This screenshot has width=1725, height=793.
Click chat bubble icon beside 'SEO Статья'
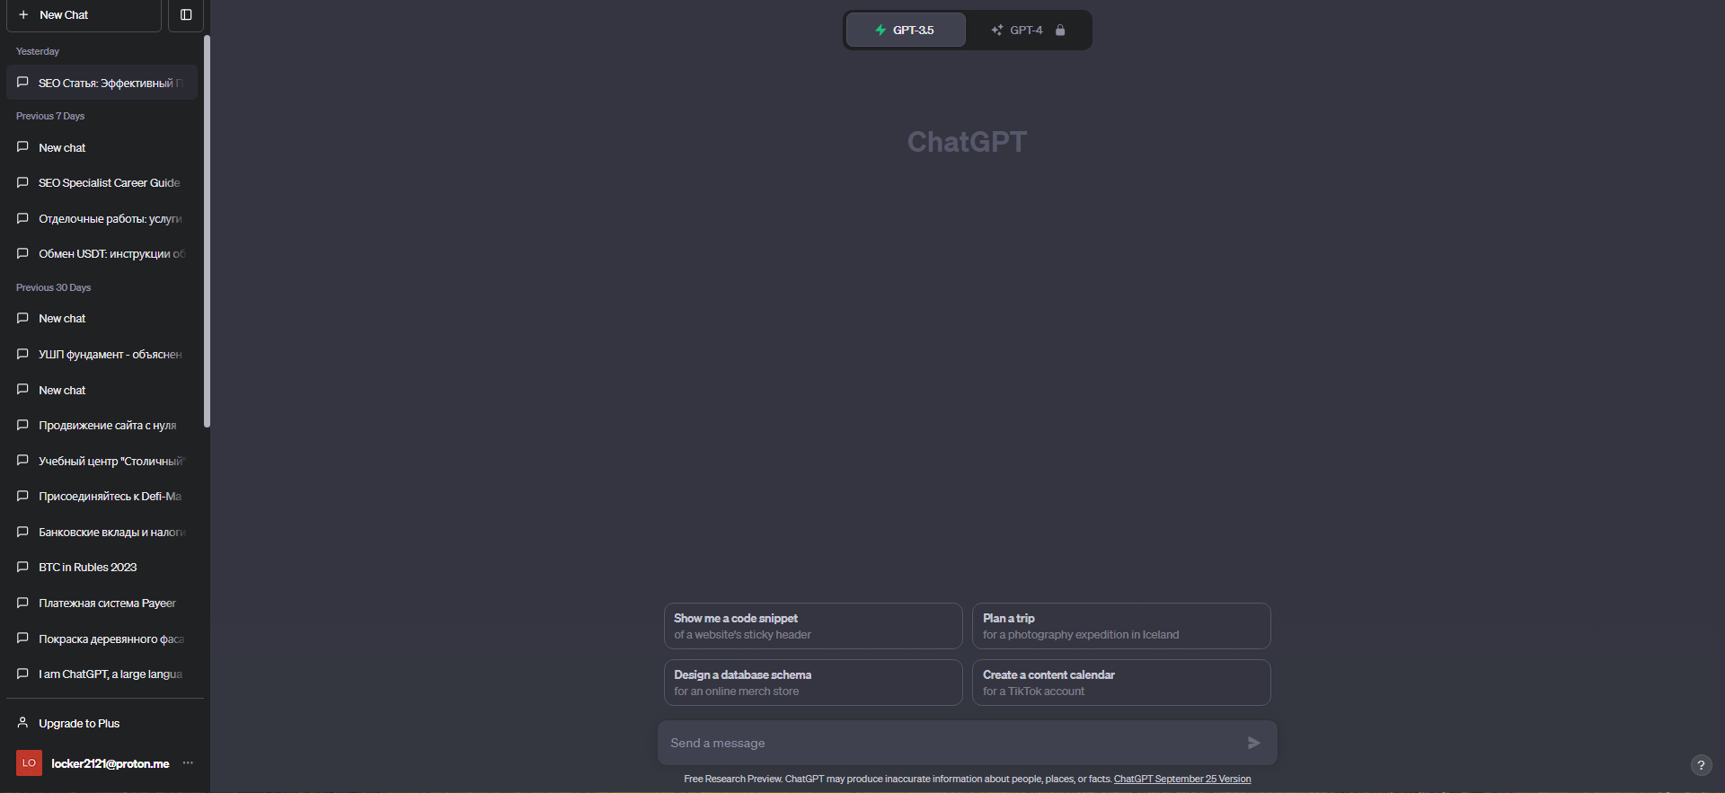click(x=22, y=83)
